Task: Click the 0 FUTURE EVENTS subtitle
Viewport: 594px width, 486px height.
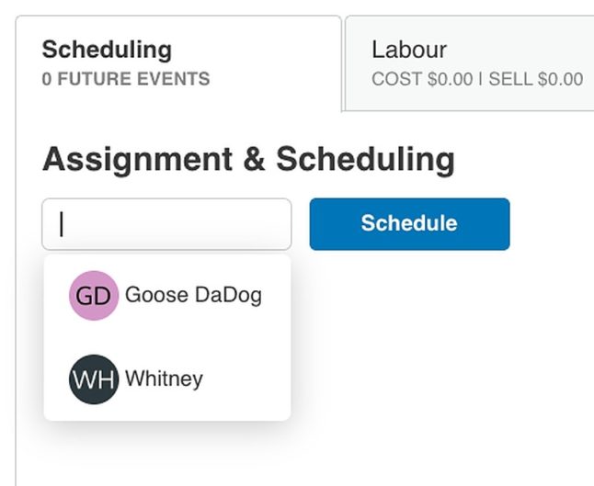Action: point(126,79)
